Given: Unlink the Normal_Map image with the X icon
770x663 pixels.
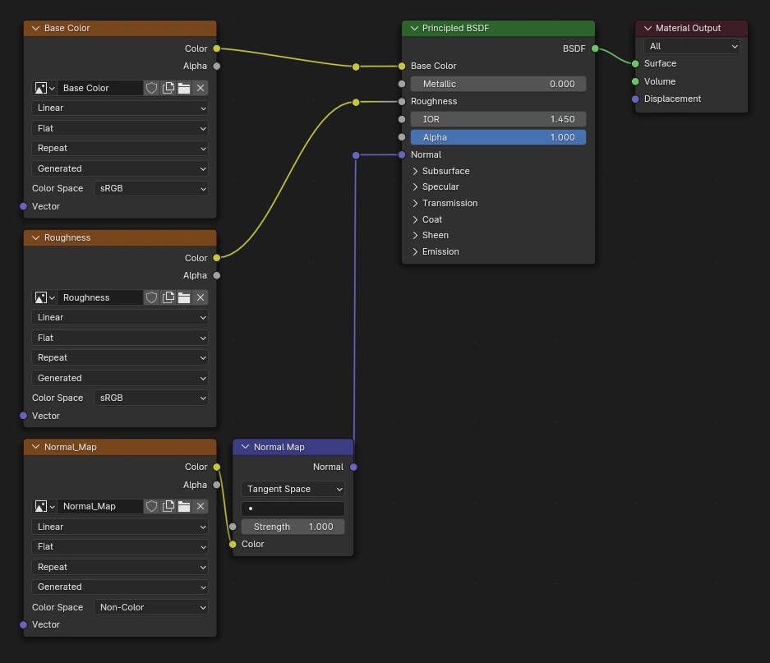Looking at the screenshot, I should click(201, 507).
